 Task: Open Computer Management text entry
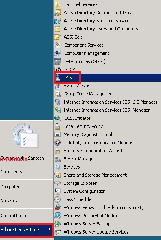tap(86, 53)
